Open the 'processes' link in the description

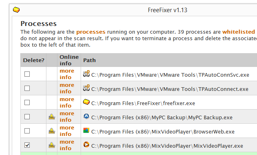pyautogui.click(x=91, y=32)
